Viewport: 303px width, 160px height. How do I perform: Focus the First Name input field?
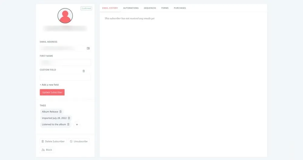point(65,63)
